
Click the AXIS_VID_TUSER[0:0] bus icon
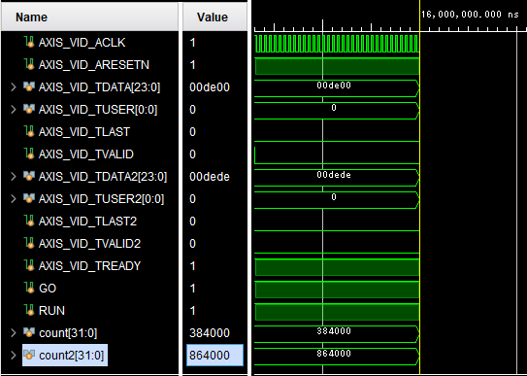click(29, 109)
